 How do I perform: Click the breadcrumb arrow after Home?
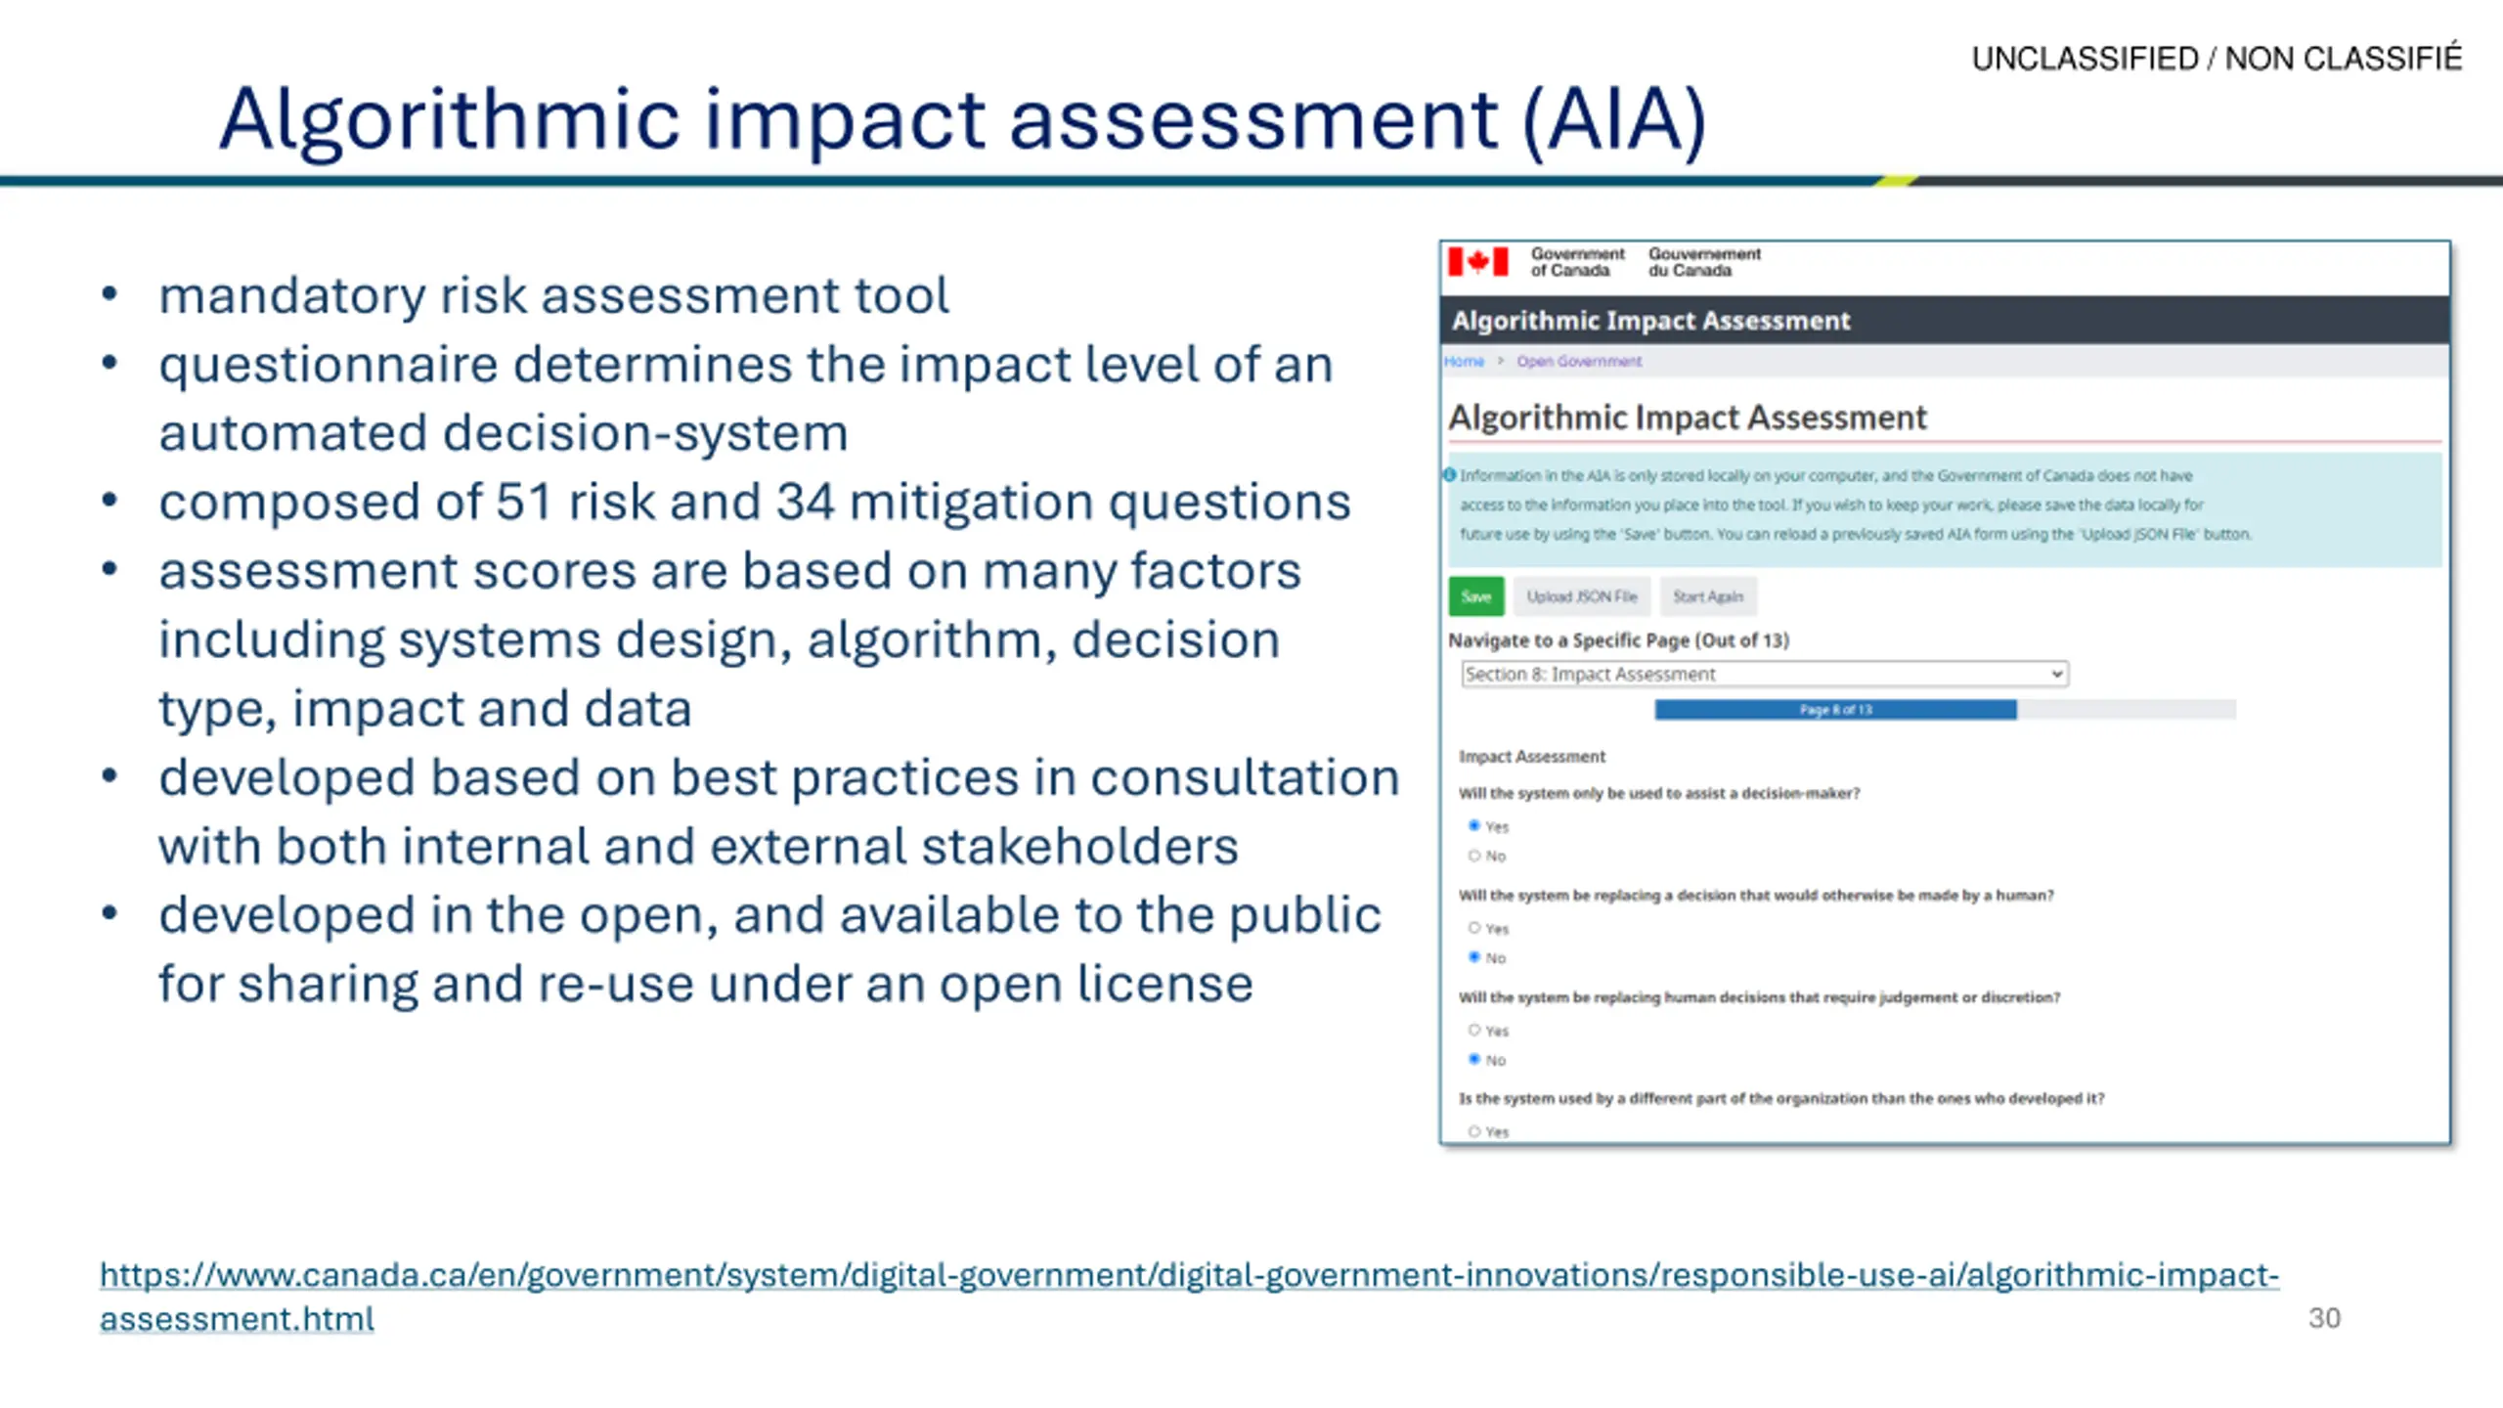[1500, 361]
